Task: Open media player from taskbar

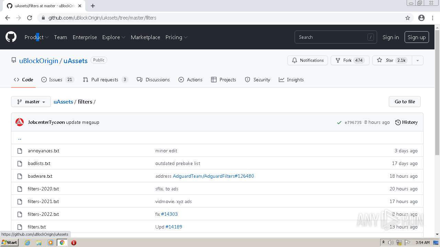Action: pos(51,243)
